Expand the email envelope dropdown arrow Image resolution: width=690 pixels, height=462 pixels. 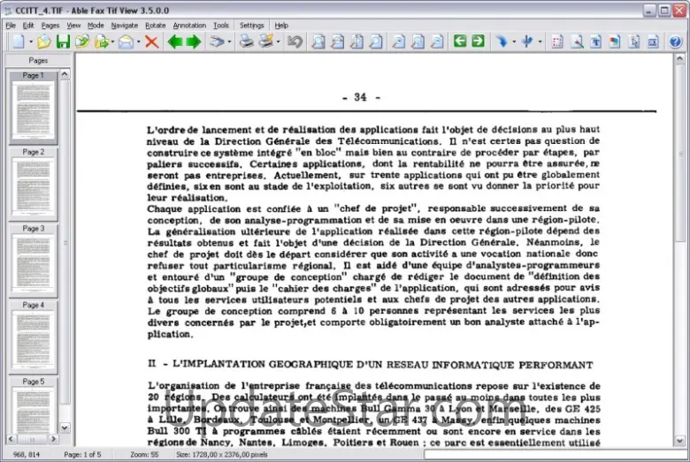click(138, 42)
